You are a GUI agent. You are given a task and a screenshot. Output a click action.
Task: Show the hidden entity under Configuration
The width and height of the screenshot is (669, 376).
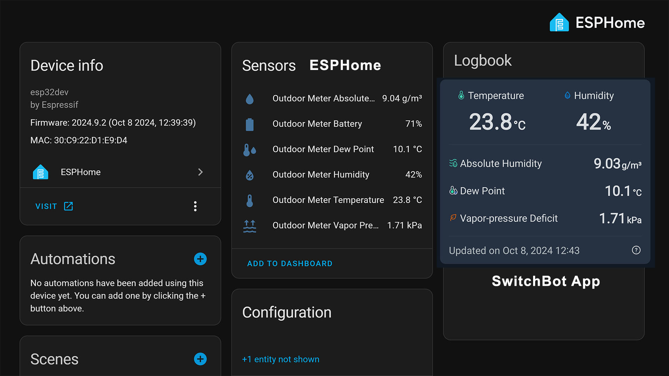[280, 359]
